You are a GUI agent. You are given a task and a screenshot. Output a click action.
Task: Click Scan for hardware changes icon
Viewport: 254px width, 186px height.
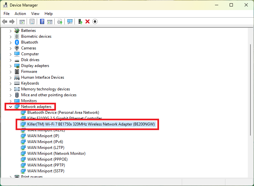pos(70,21)
